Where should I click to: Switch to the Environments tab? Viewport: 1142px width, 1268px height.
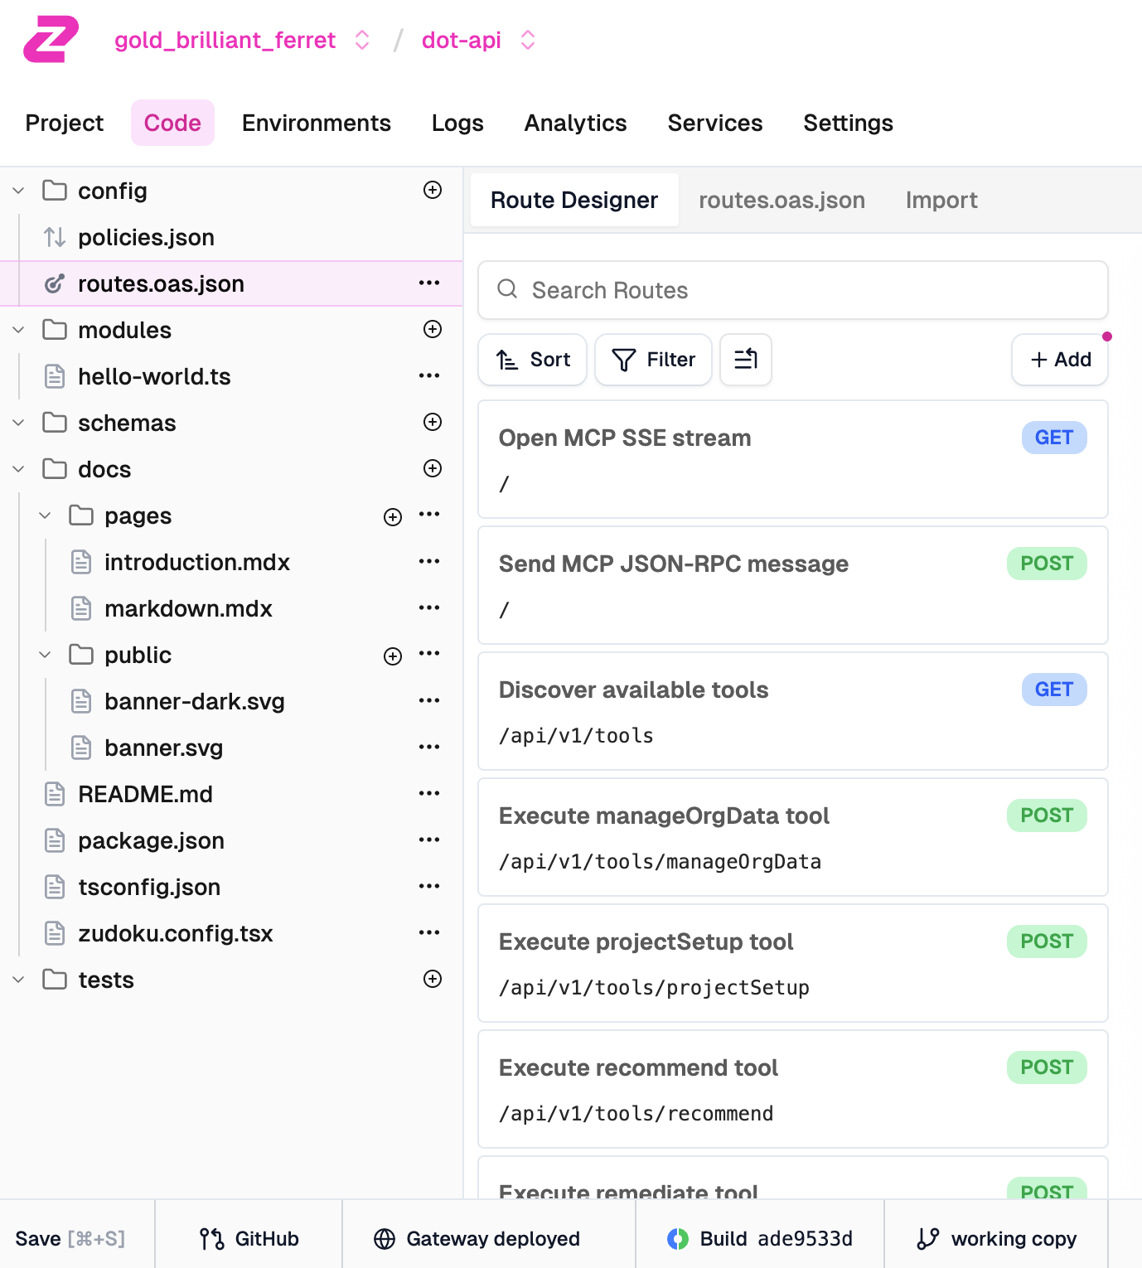[316, 123]
